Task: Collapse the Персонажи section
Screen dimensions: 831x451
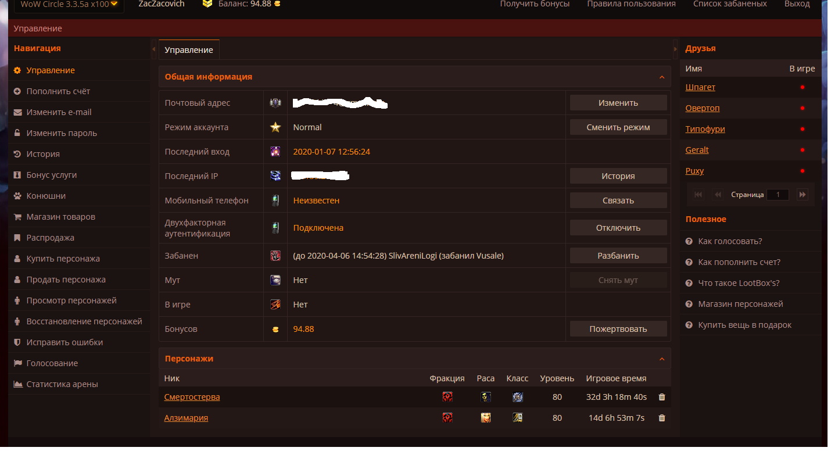Action: click(x=661, y=359)
